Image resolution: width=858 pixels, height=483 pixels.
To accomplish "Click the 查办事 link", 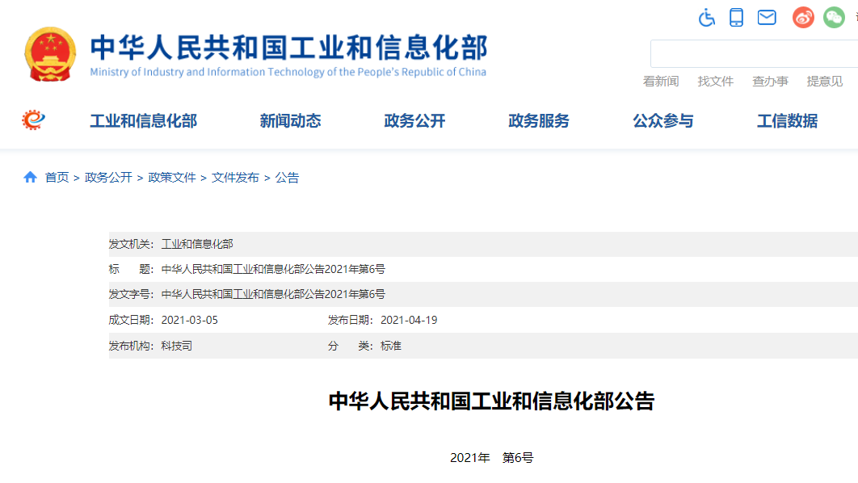I will (770, 81).
